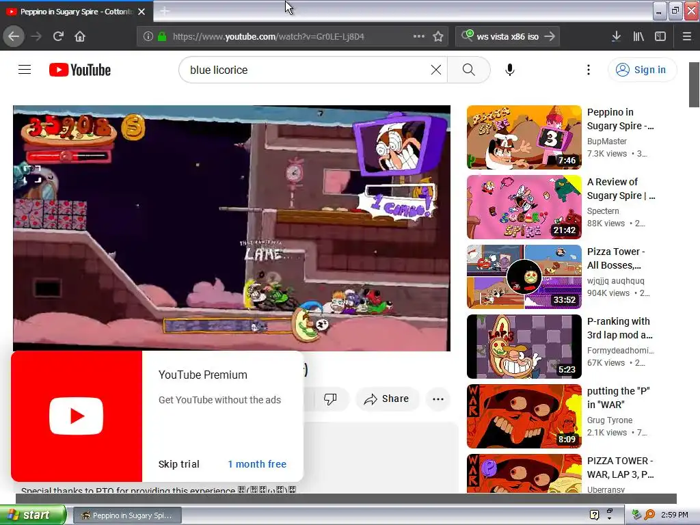Click the go arrow in Firefox search box

click(550, 36)
